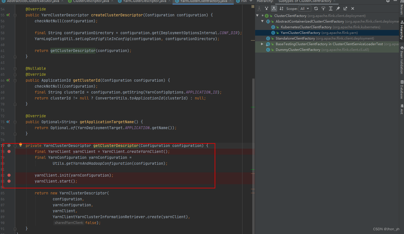Close the 'Subtypes of ClusterClientFactory' tab
404x234 pixels.
tap(335, 1)
